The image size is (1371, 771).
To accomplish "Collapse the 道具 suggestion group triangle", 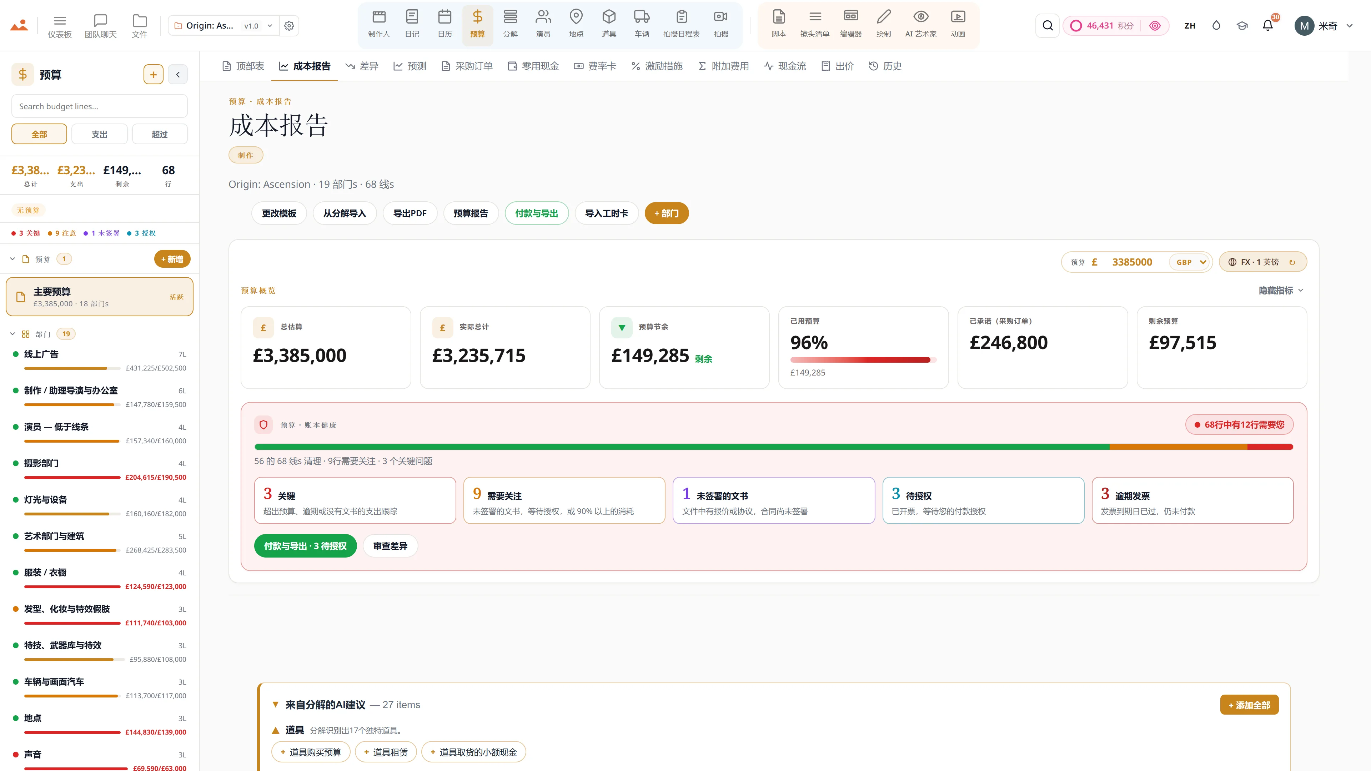I will click(x=276, y=730).
